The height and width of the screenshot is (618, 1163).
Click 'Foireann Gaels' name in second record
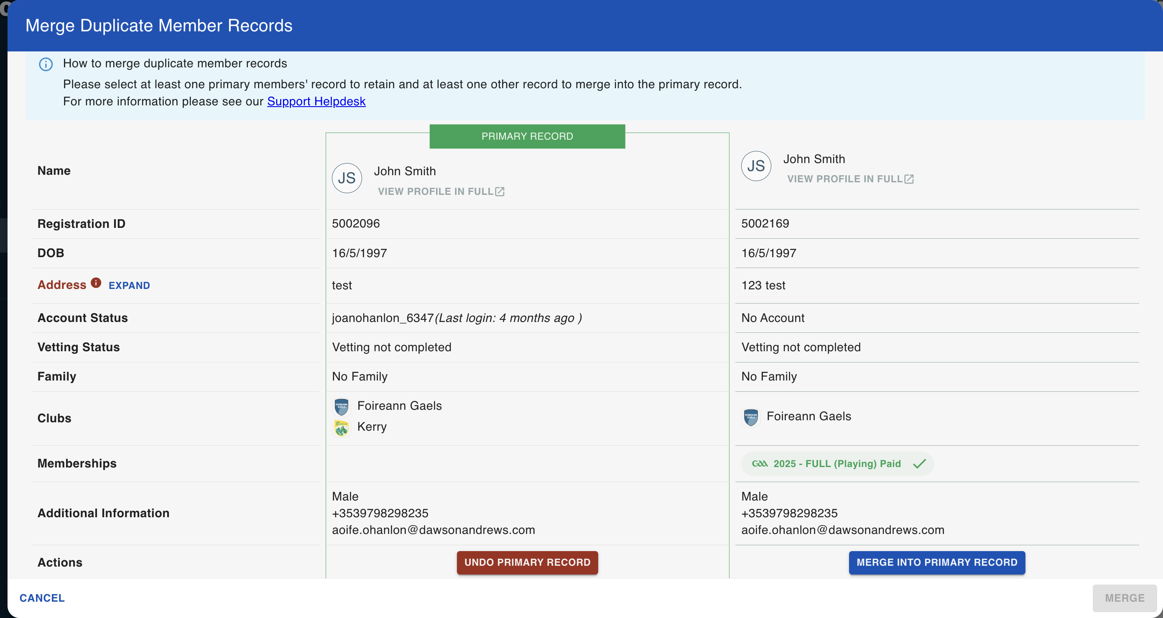tap(809, 416)
